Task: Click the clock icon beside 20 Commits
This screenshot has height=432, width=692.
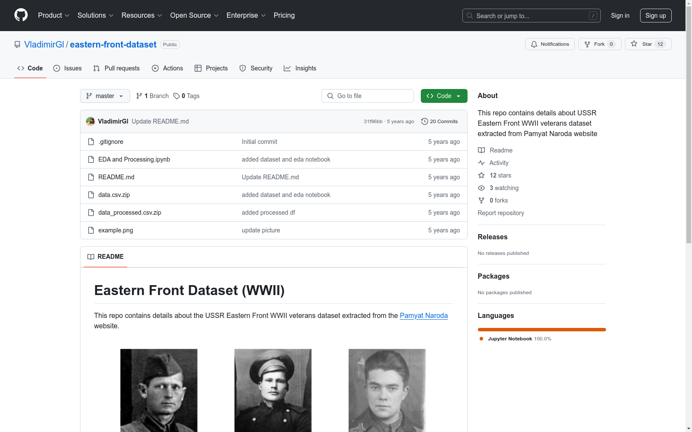Action: (x=425, y=121)
